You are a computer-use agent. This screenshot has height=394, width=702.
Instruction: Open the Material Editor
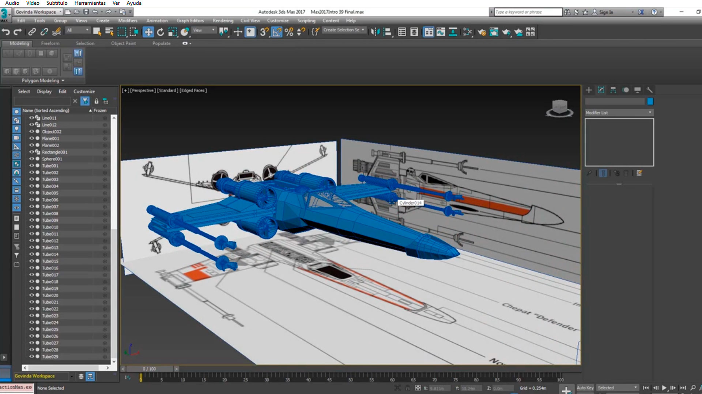click(x=467, y=32)
